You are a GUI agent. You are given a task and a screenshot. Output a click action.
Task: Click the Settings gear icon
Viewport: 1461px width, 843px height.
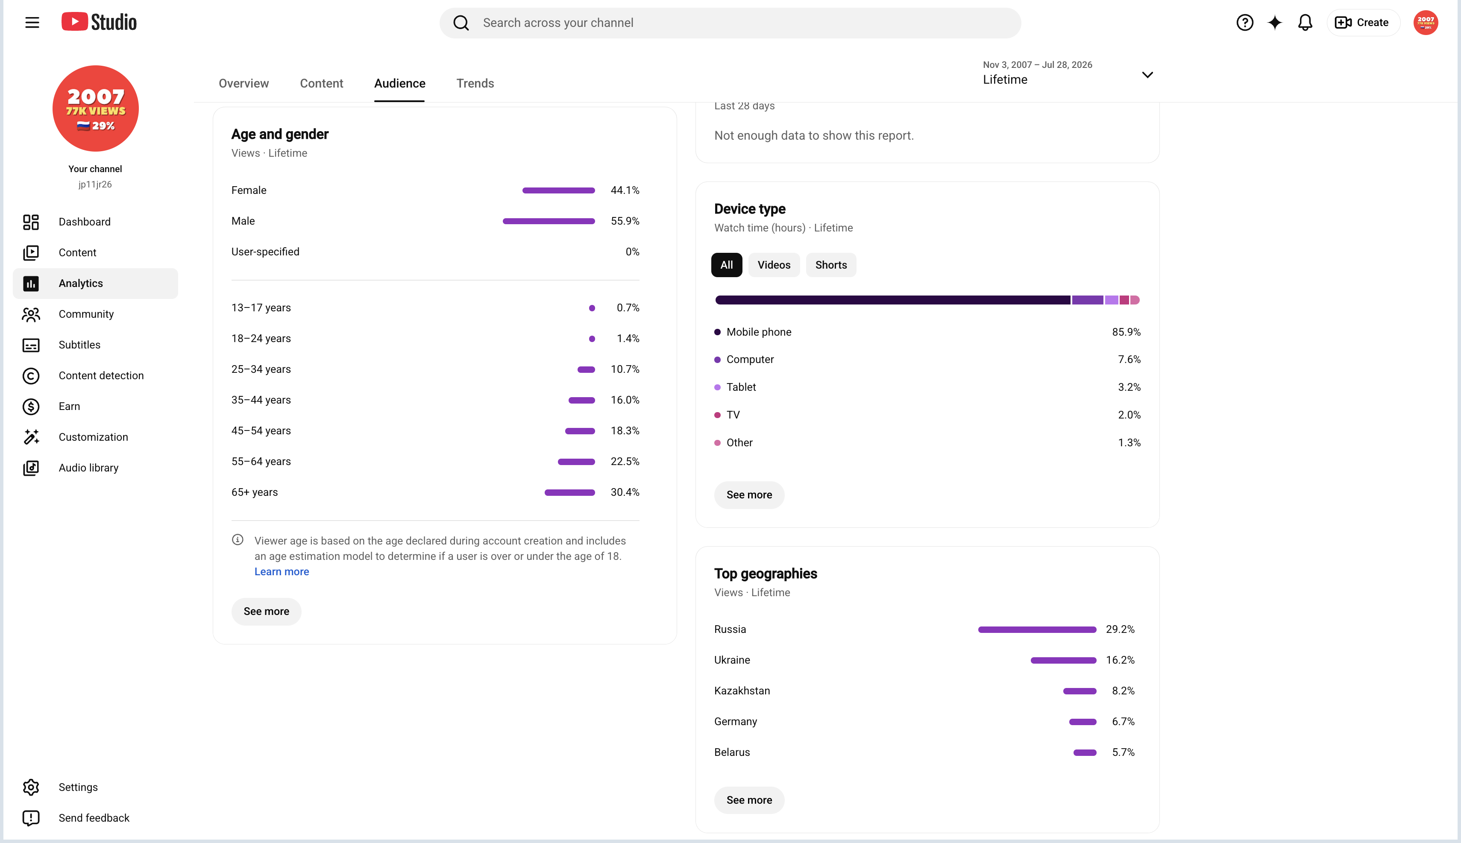point(31,787)
